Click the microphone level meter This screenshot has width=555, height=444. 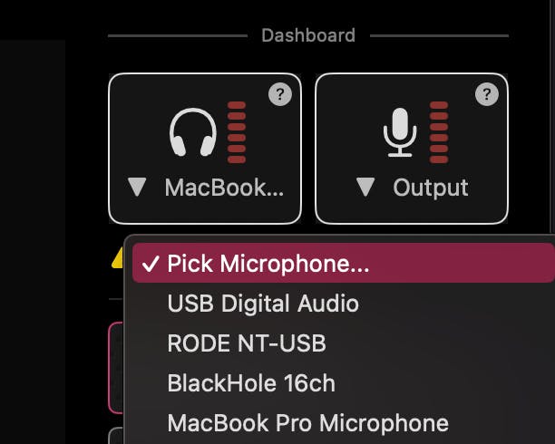pos(439,132)
